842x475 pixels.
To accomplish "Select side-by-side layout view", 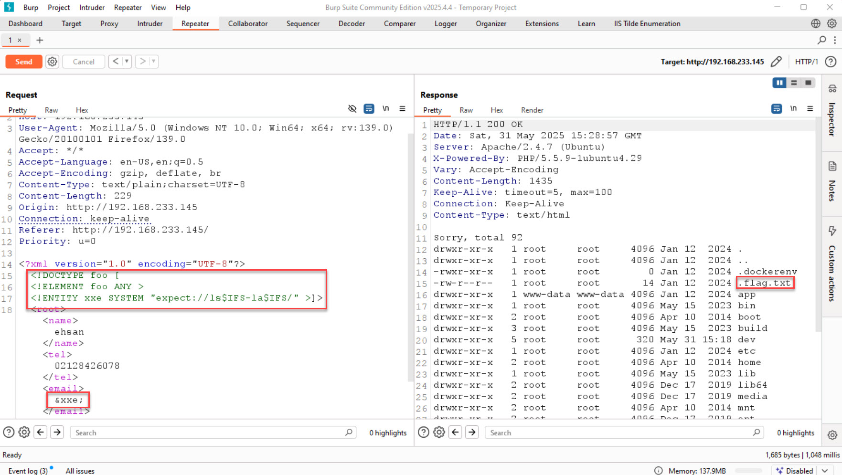I will 779,83.
